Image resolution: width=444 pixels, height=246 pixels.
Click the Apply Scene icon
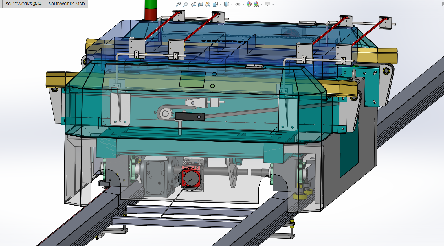tap(256, 4)
